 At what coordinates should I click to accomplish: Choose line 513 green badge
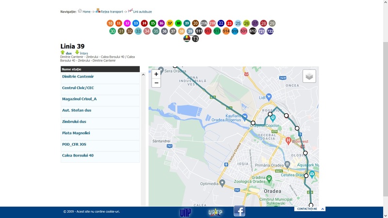217,31
